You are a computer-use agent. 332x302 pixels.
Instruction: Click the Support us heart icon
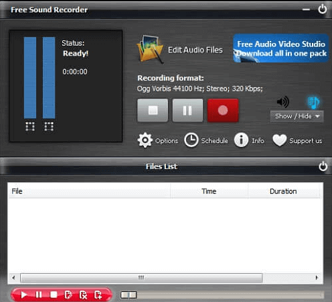(x=279, y=140)
